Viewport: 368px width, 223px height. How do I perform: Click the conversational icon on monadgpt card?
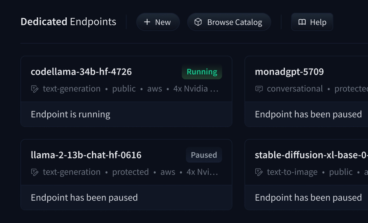[x=259, y=89]
